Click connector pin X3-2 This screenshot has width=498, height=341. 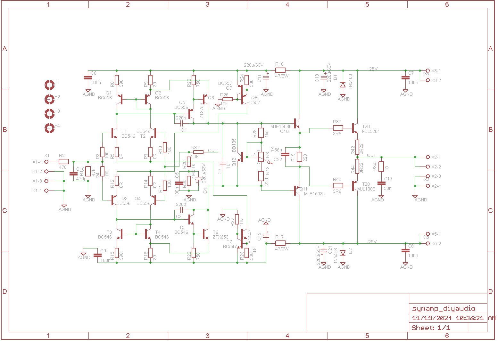pyautogui.click(x=427, y=80)
